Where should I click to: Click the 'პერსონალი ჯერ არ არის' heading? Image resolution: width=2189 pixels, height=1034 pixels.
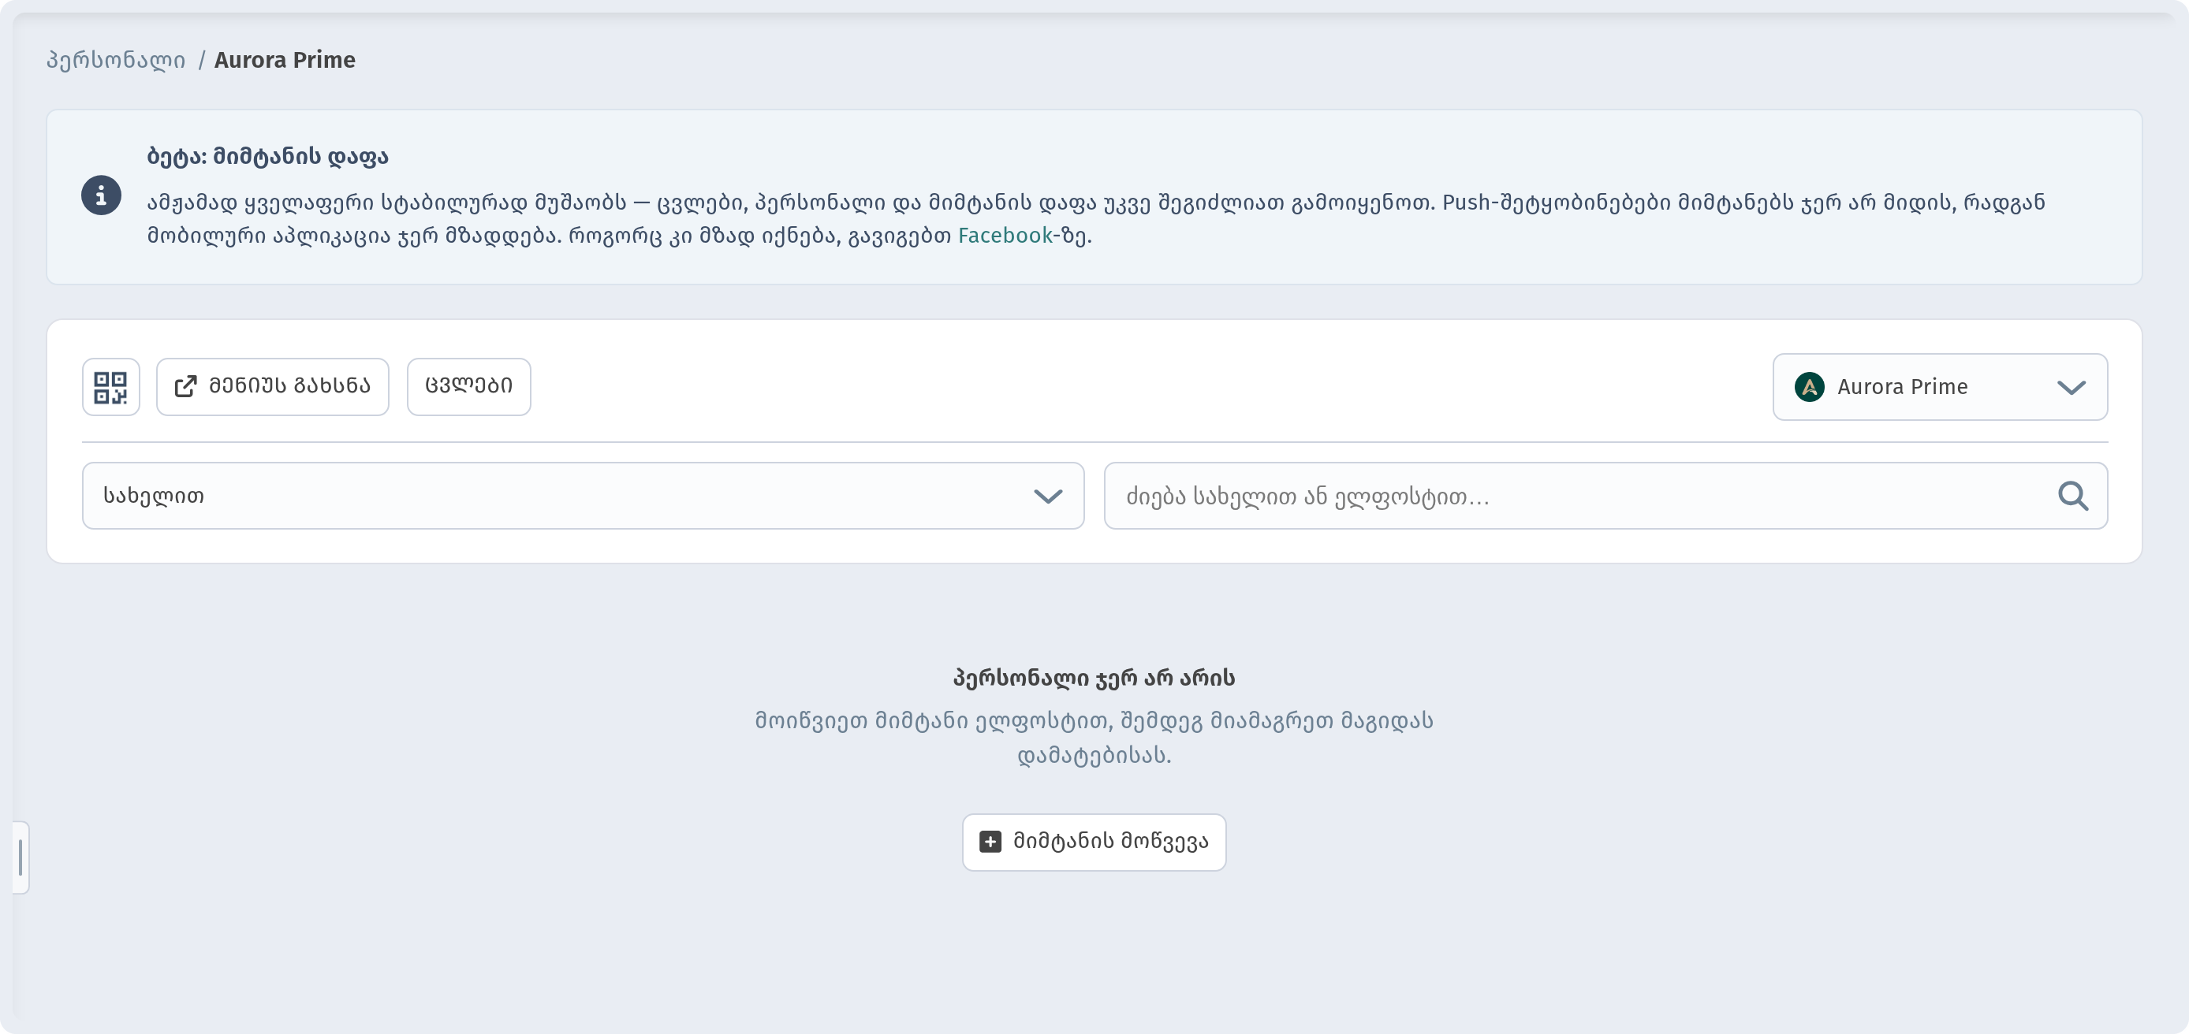[1094, 678]
